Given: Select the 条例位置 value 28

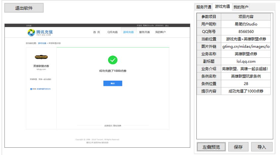Looking at the screenshot, I should tap(246, 83).
